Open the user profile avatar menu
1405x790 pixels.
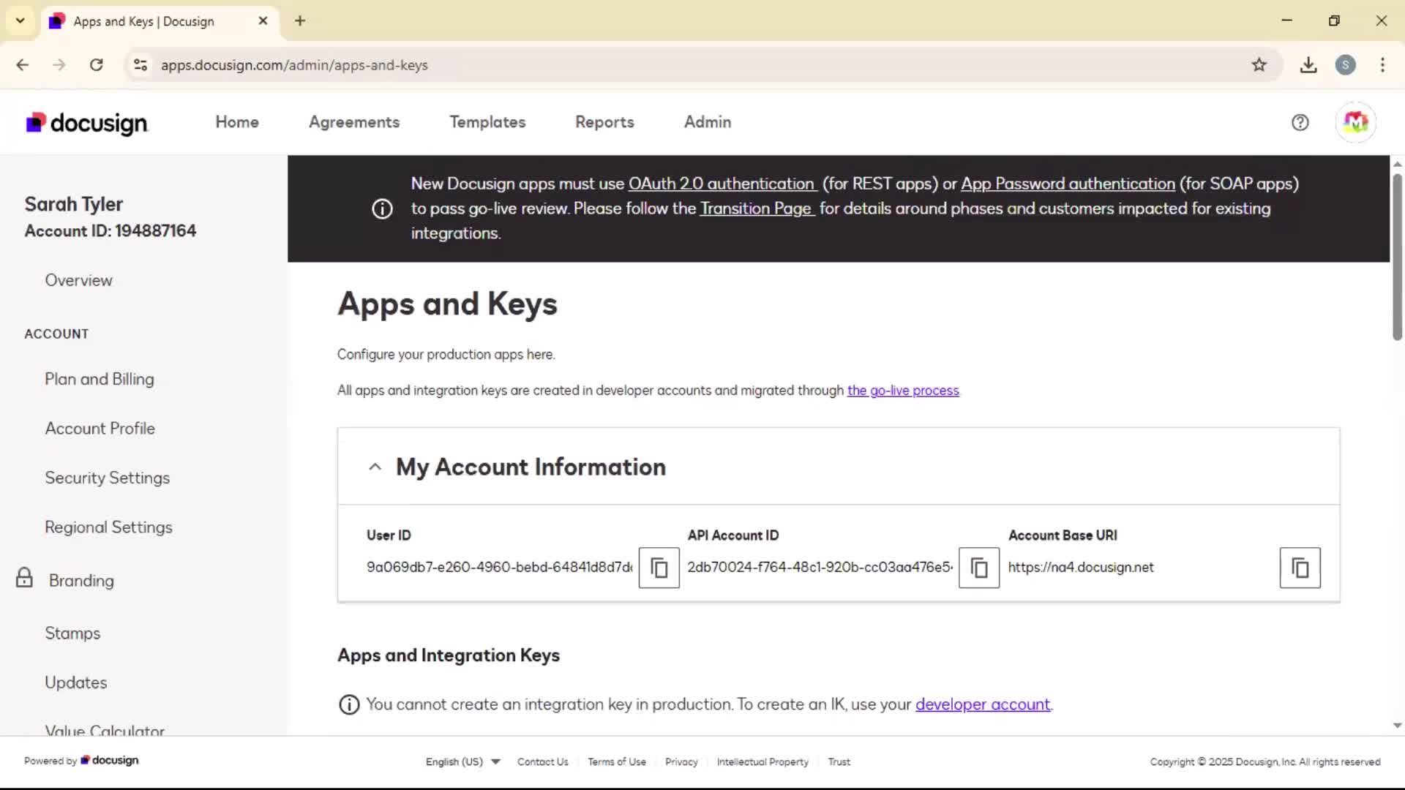[x=1355, y=122]
